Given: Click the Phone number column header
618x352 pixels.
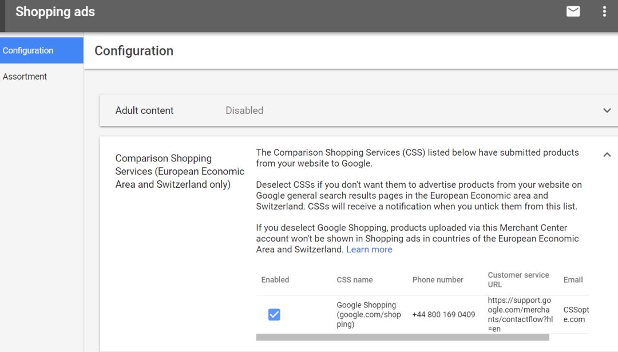Looking at the screenshot, I should tap(438, 280).
